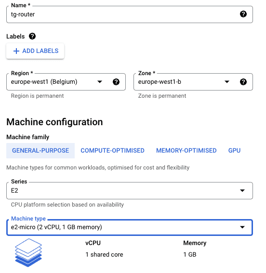266x273 pixels.
Task: Click the Region field help icon
Action: [x=116, y=82]
